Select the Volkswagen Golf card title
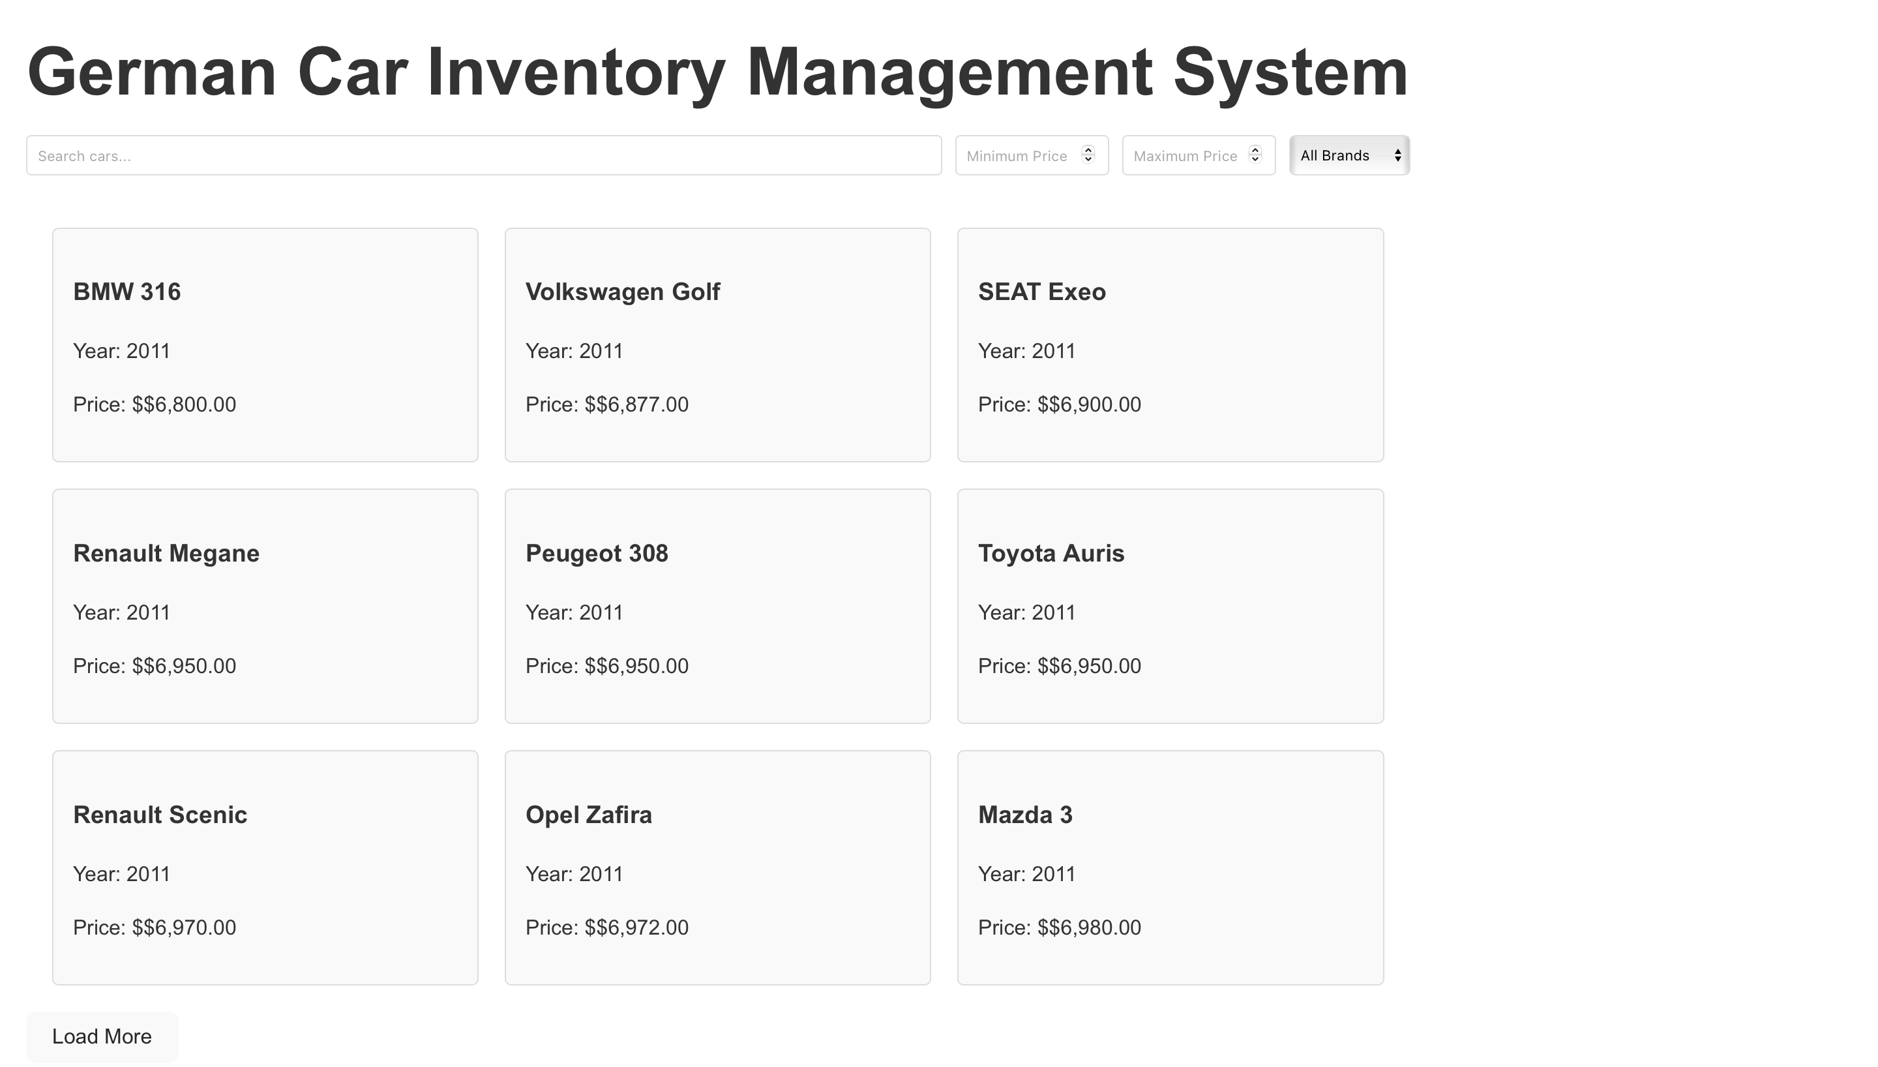Screen dimensions: 1878x1067 click(x=623, y=292)
